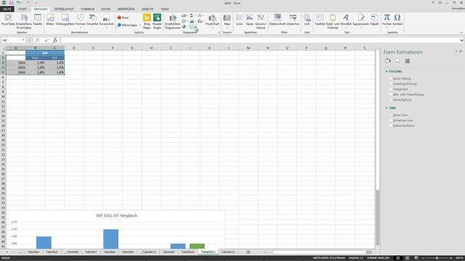This screenshot has width=465, height=261.
Task: Insert a Gewinn/Verlust sparkline
Action: click(261, 22)
